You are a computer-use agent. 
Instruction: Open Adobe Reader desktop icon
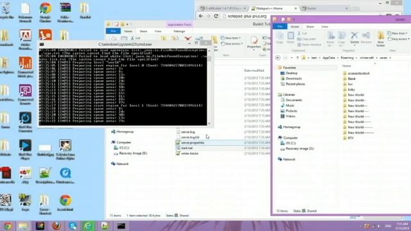(x=25, y=39)
